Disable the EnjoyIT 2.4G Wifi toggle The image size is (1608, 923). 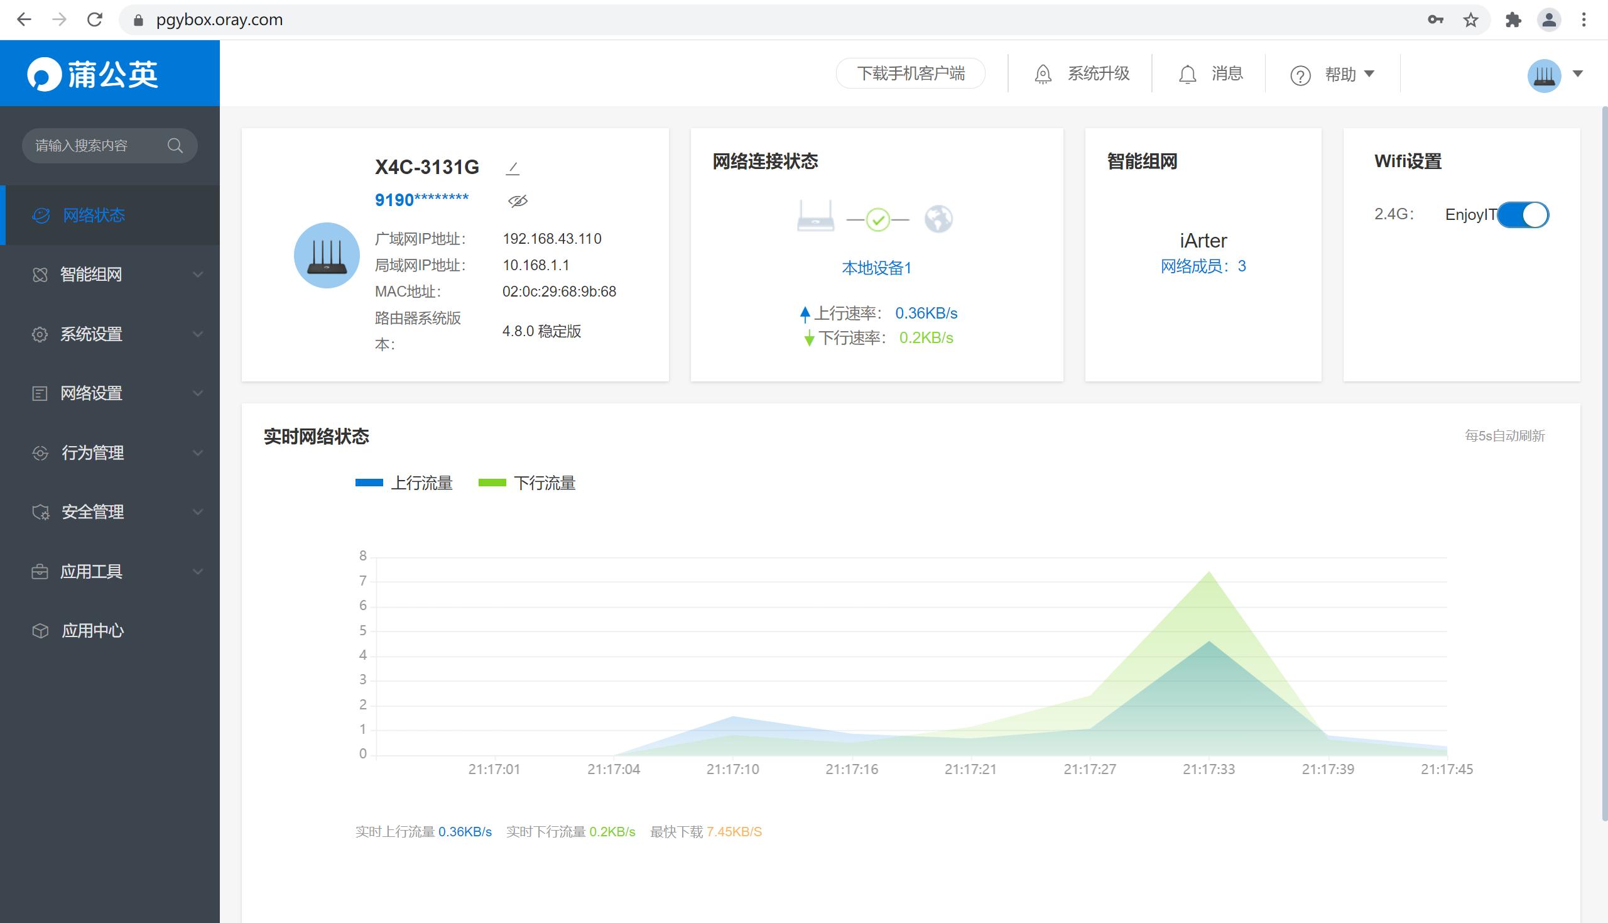(1523, 216)
